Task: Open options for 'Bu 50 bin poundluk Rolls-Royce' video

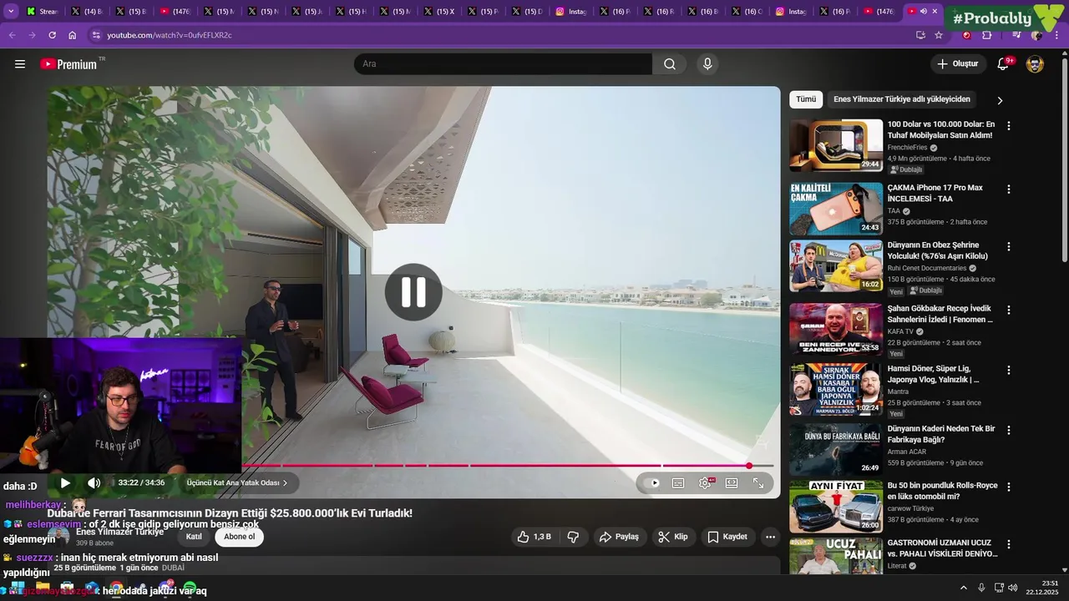Action: (x=1008, y=487)
